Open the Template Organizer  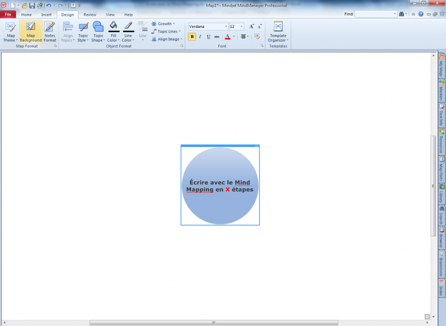(278, 32)
